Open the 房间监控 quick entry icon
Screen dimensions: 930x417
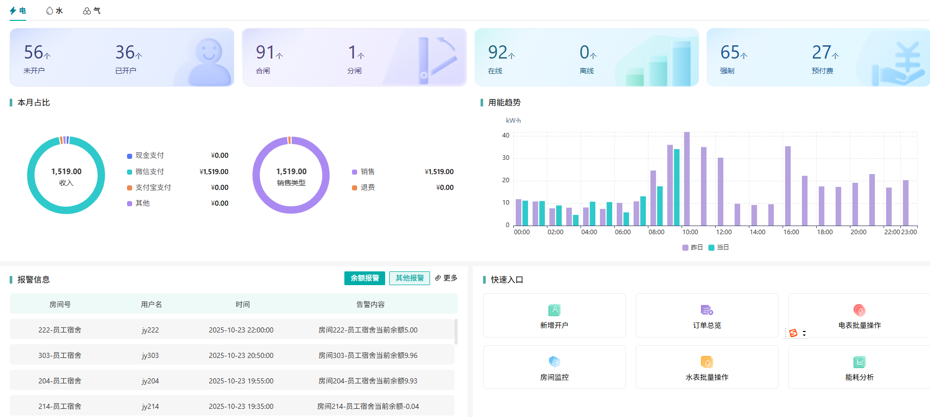point(554,362)
